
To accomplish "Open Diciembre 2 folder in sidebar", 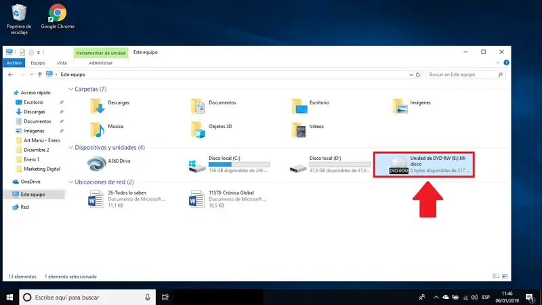I will (x=37, y=150).
